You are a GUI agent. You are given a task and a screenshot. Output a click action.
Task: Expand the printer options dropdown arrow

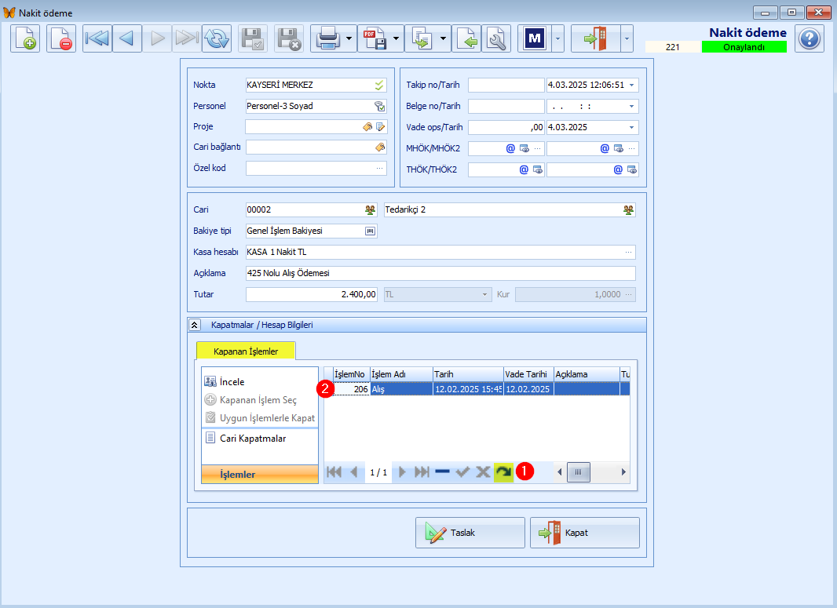coord(348,38)
